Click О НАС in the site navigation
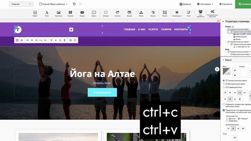Screen dimensions: 251x141 tap(142, 29)
